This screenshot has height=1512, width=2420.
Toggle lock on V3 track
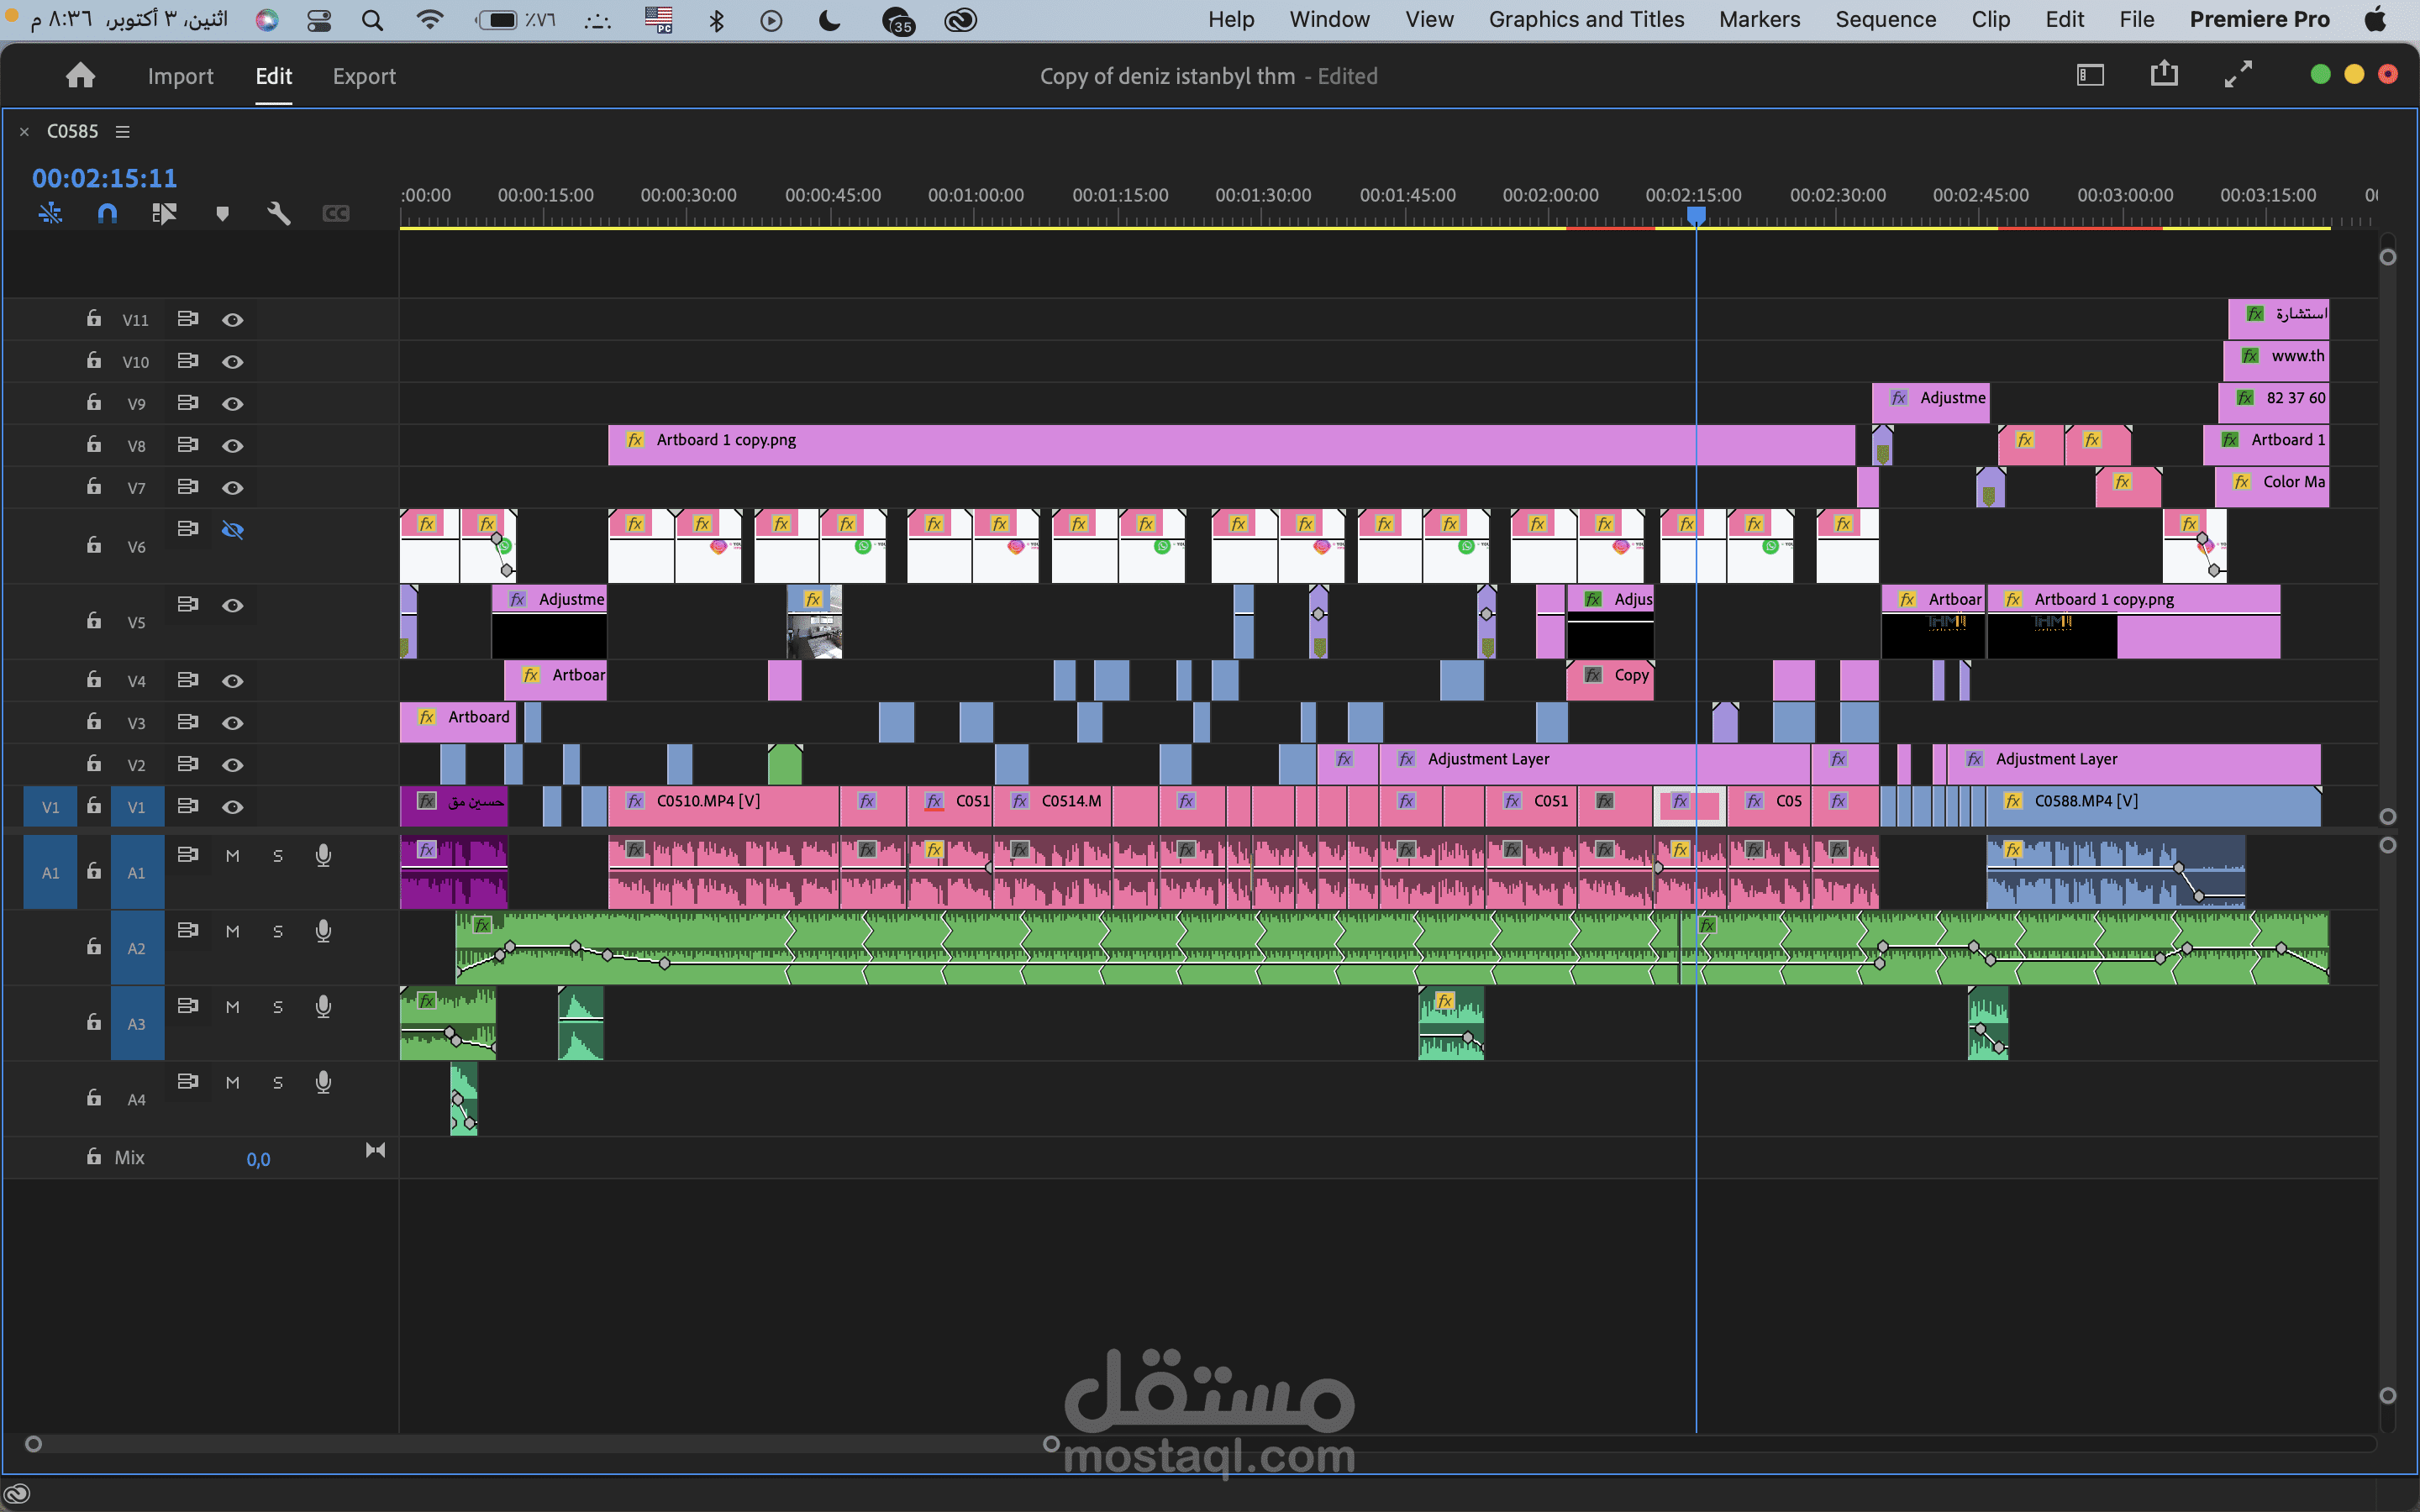[93, 721]
